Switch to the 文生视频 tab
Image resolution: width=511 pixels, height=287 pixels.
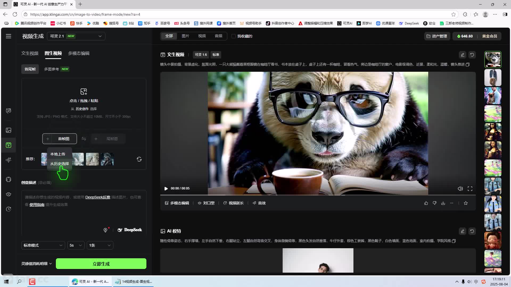[x=30, y=53]
